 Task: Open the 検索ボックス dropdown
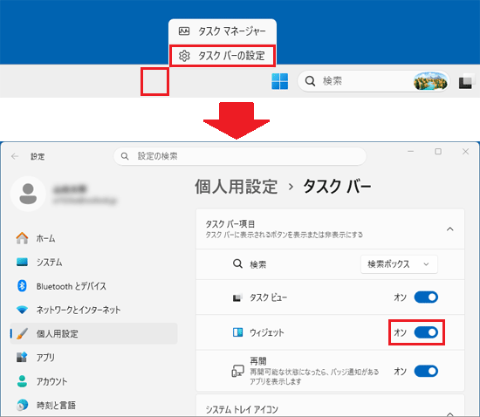(399, 264)
